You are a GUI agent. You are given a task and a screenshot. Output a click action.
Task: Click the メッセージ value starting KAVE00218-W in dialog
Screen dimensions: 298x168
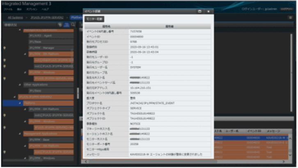coord(166,154)
